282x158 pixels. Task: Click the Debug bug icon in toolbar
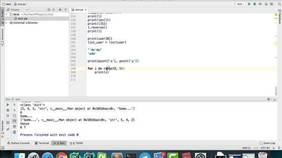(x=255, y=4)
